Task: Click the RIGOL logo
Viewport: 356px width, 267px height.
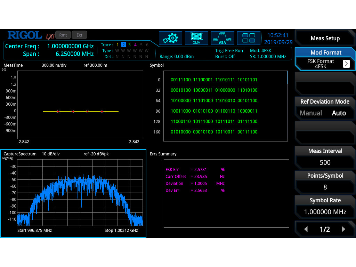Action: click(25, 35)
